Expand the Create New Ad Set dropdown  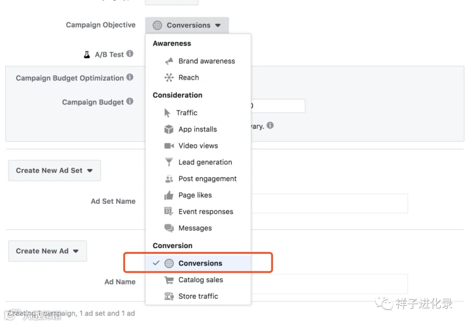click(54, 171)
